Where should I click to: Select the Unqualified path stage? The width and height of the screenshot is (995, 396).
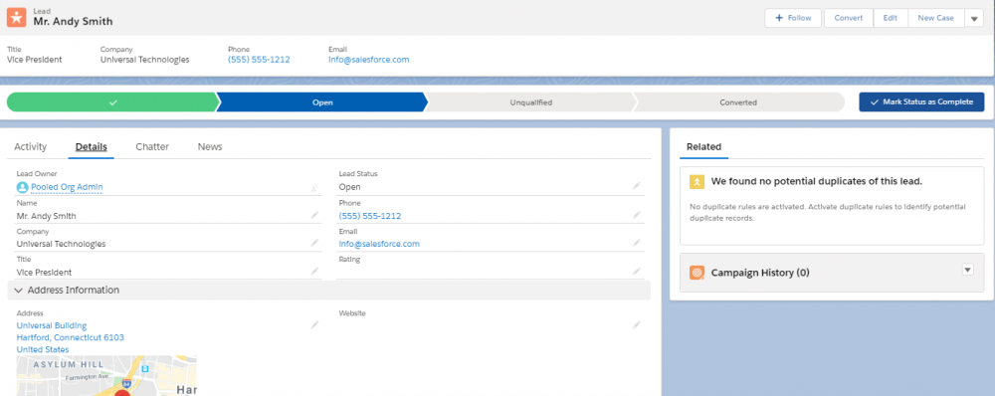pyautogui.click(x=531, y=102)
